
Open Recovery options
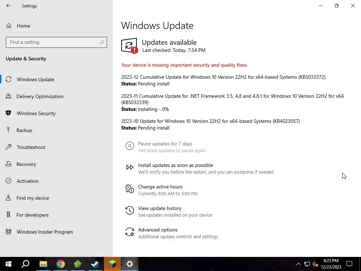[26, 164]
